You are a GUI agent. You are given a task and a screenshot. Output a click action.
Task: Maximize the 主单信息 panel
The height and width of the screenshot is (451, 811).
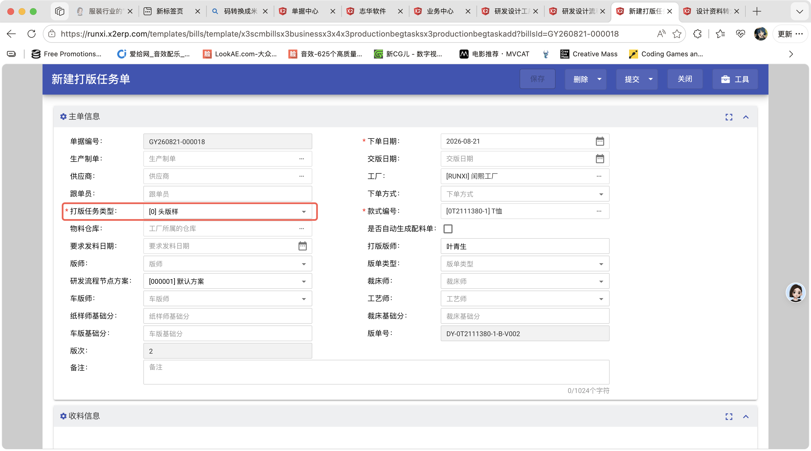pyautogui.click(x=729, y=117)
